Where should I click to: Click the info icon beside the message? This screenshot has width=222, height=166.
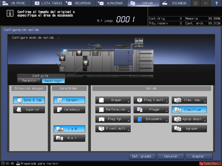tap(10, 14)
